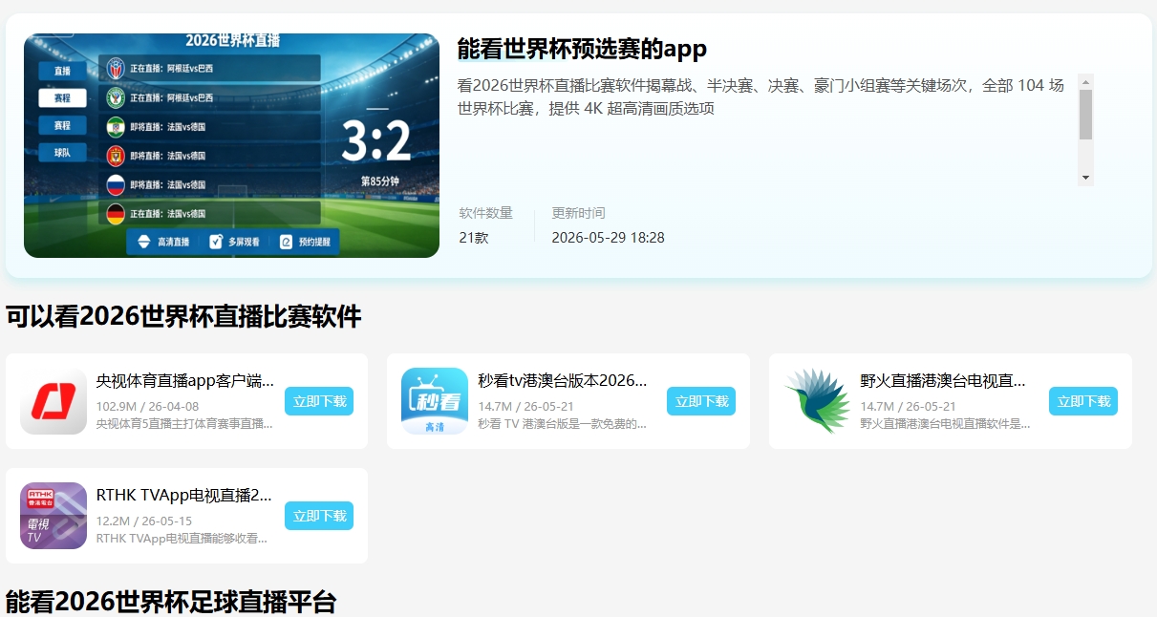Screen dimensions: 1157x617
Task: Click the 2026世界杯直播 banner thumbnail
Action: click(x=231, y=145)
